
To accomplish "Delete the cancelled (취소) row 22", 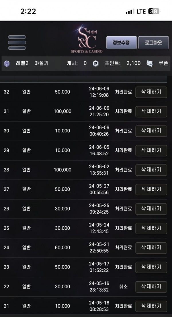I will [x=151, y=286].
